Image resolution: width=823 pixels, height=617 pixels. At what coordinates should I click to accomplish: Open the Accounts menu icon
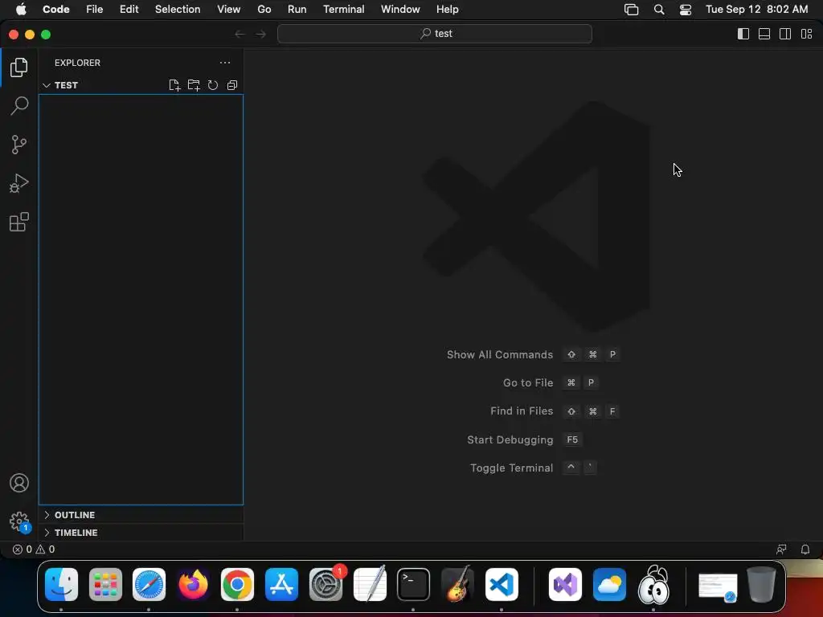(19, 483)
